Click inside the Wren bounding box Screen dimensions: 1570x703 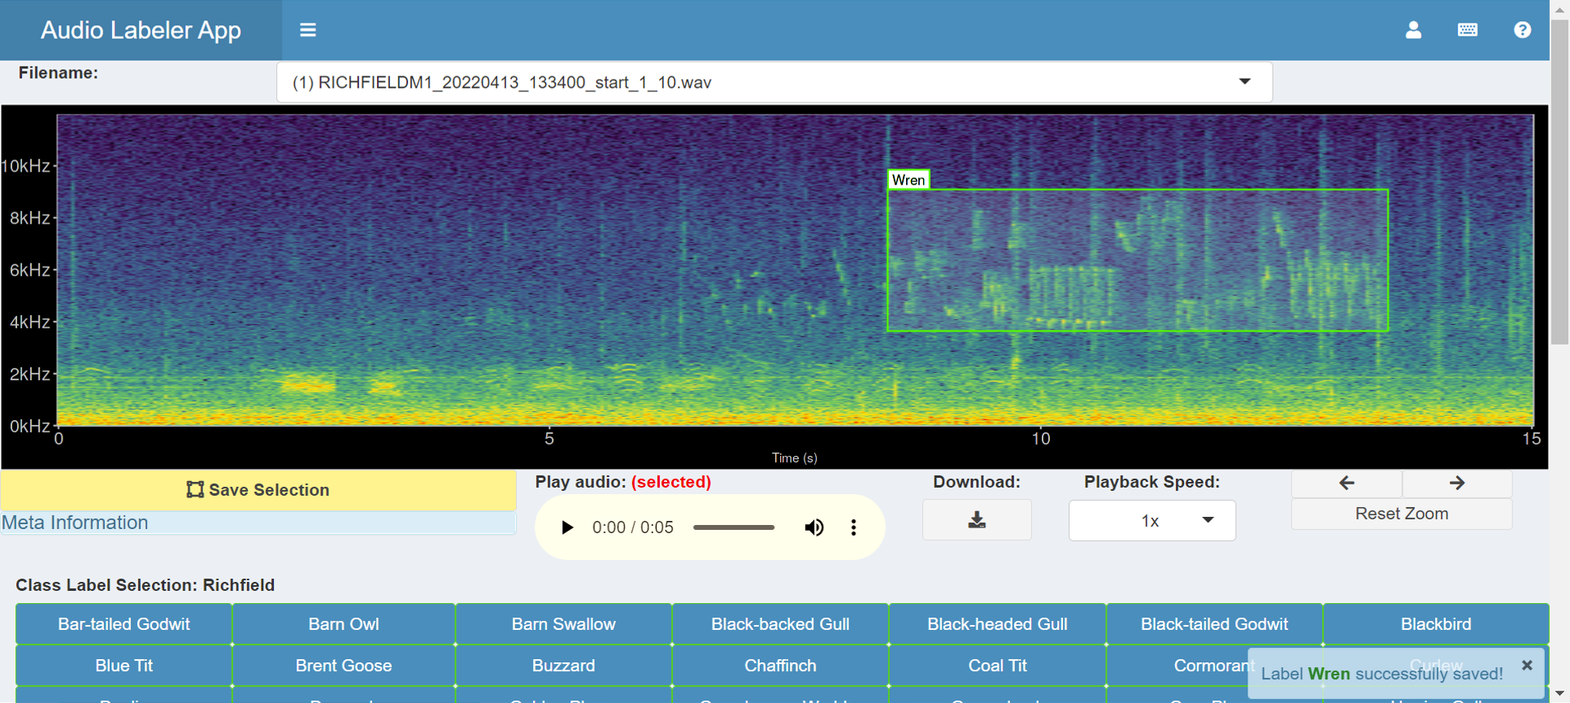(1138, 260)
